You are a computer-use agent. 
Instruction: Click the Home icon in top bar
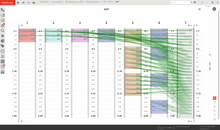tap(18, 3)
